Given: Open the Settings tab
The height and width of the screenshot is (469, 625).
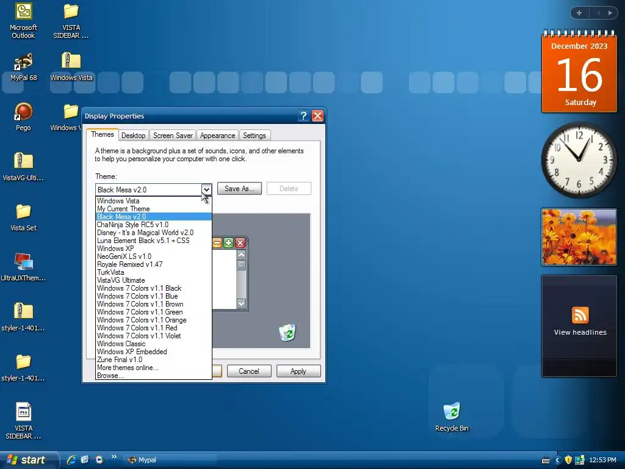Looking at the screenshot, I should click(255, 136).
